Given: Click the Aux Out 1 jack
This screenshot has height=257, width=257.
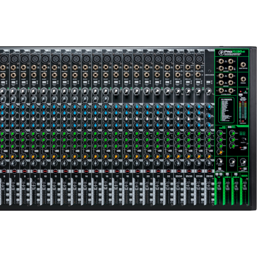Looking at the screenshot, I should [221, 61].
